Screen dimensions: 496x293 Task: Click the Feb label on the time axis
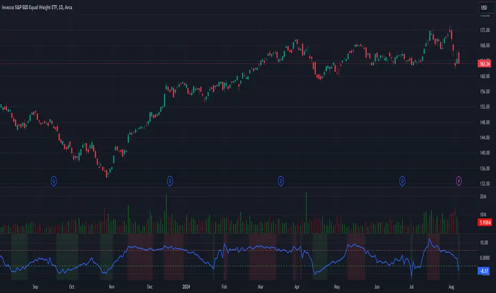(x=224, y=287)
